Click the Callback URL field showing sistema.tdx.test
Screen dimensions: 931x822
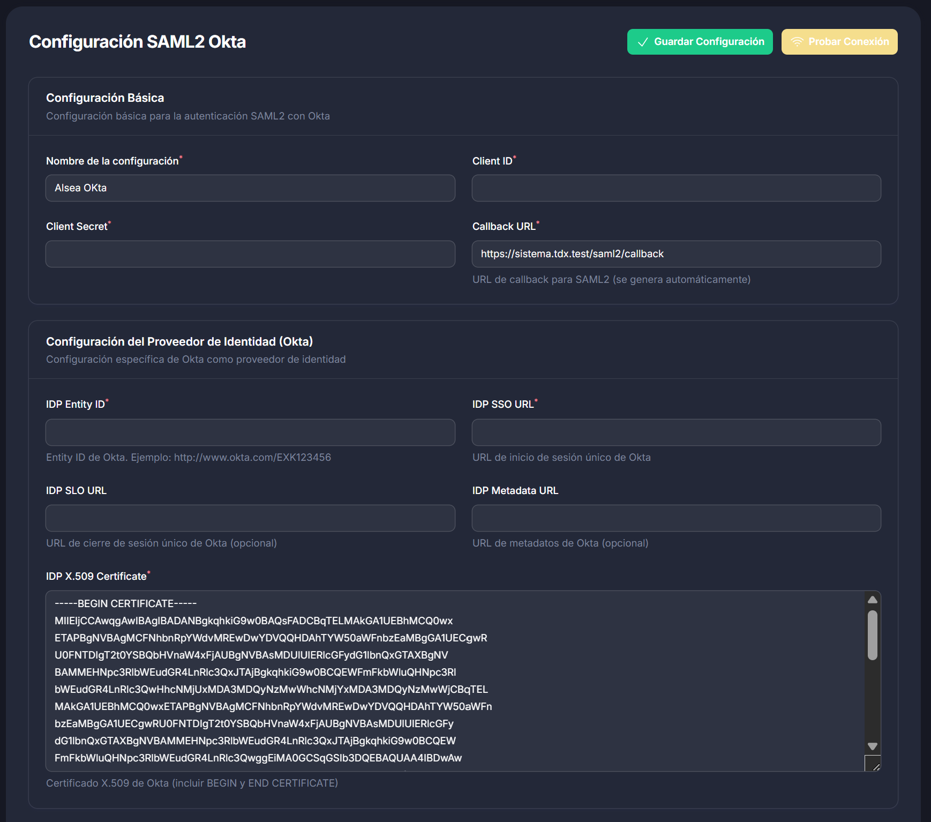pyautogui.click(x=675, y=254)
